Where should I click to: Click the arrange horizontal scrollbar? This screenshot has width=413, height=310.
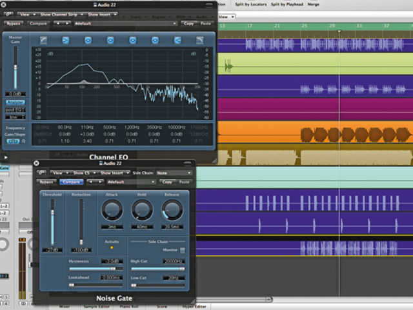coord(234,300)
